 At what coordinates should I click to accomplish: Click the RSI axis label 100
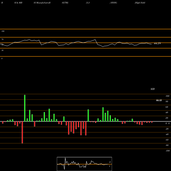click(3, 31)
